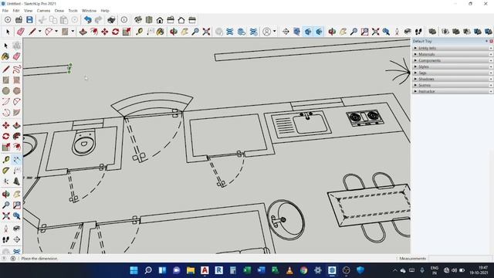The width and height of the screenshot is (494, 278).
Task: Click the Measurements input box
Action: [x=460, y=259]
